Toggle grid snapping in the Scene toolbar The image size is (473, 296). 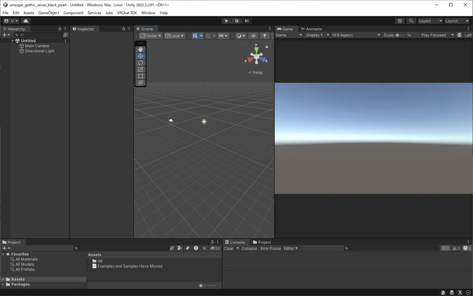(x=208, y=36)
